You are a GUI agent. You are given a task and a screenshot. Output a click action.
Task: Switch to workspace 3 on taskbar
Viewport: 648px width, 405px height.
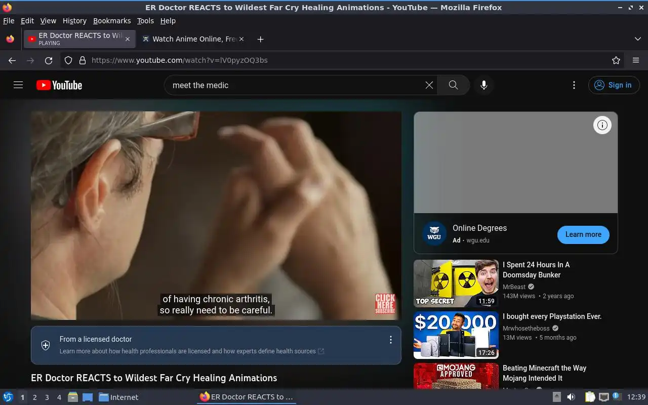click(x=47, y=397)
